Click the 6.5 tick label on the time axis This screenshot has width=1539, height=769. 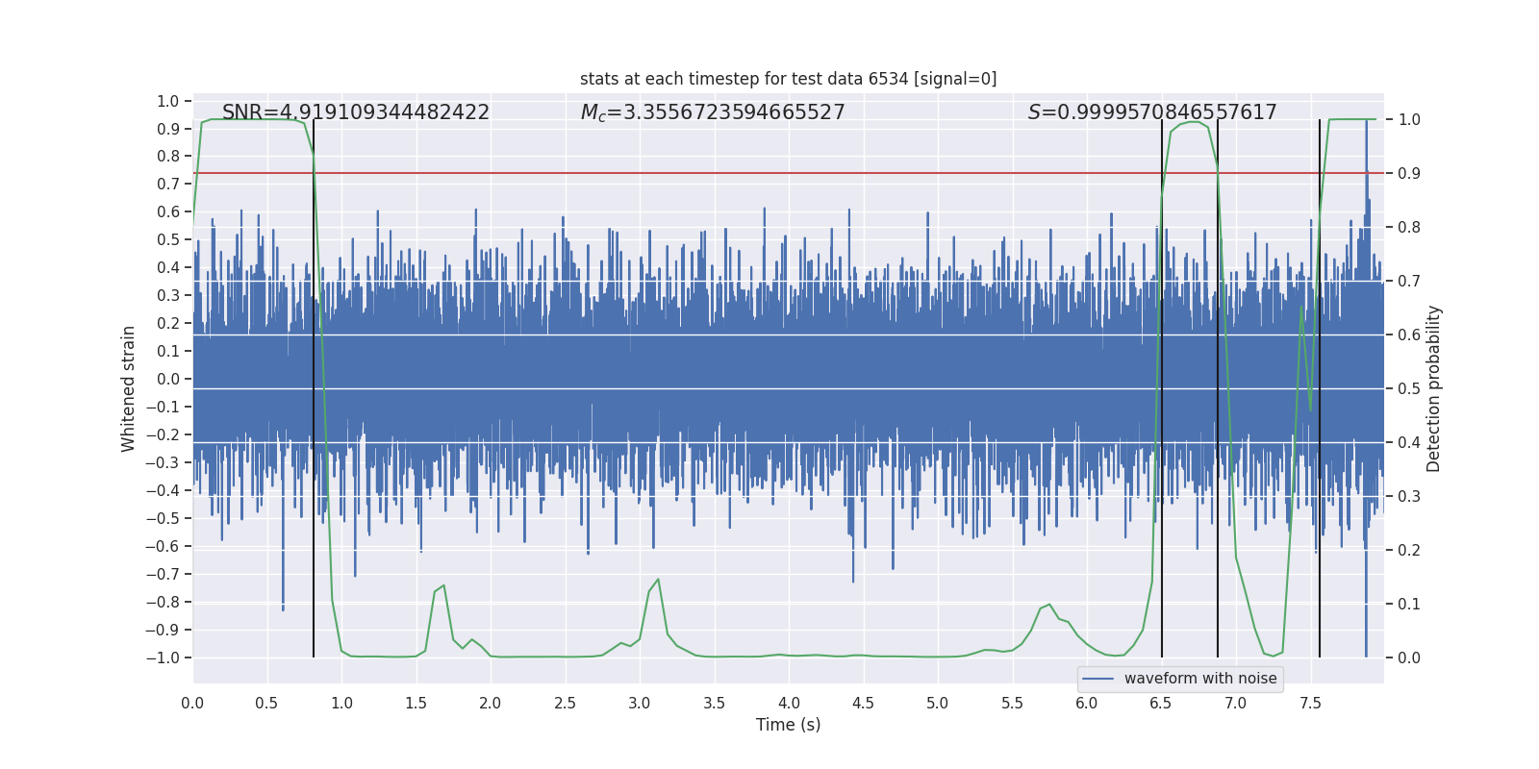coord(1161,703)
